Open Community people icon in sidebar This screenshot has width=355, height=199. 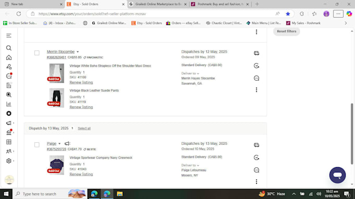[x=8, y=152]
